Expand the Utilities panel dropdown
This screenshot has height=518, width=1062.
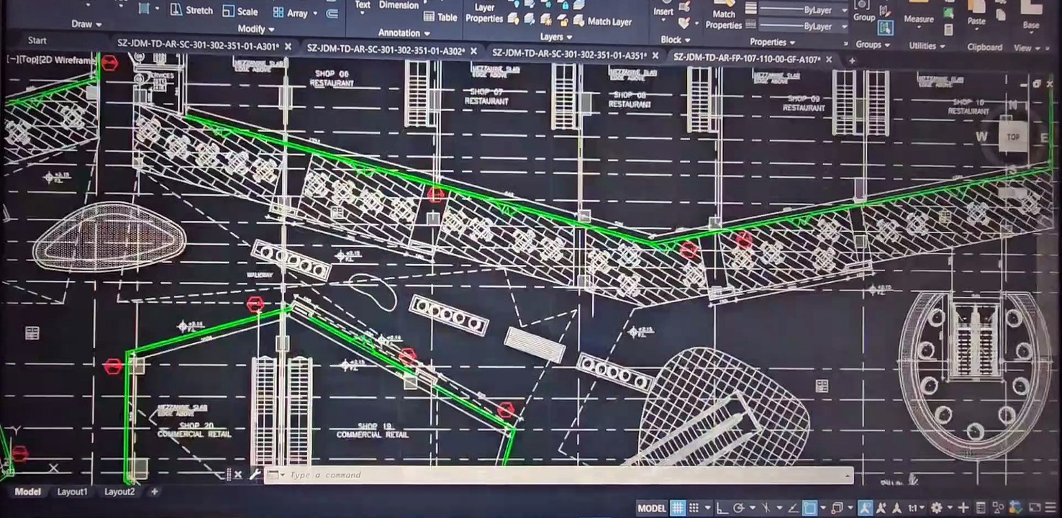coord(927,45)
